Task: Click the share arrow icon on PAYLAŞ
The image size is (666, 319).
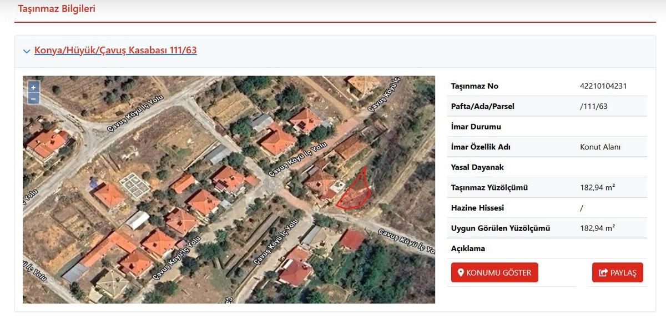Action: pos(603,273)
